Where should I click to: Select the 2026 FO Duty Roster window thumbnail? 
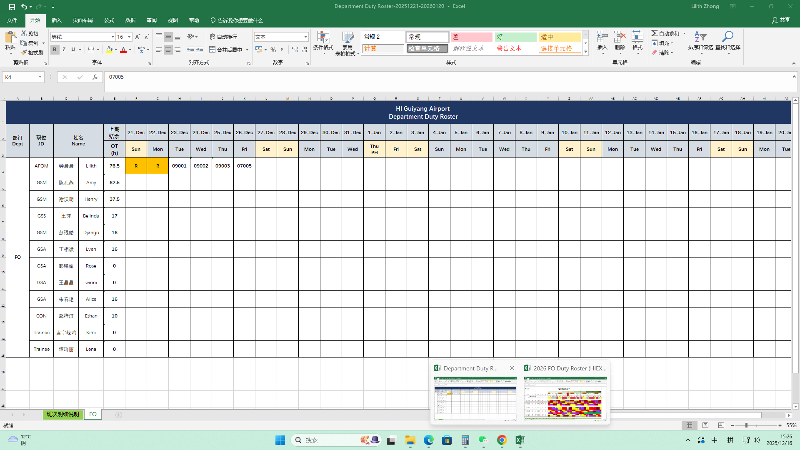coord(565,398)
